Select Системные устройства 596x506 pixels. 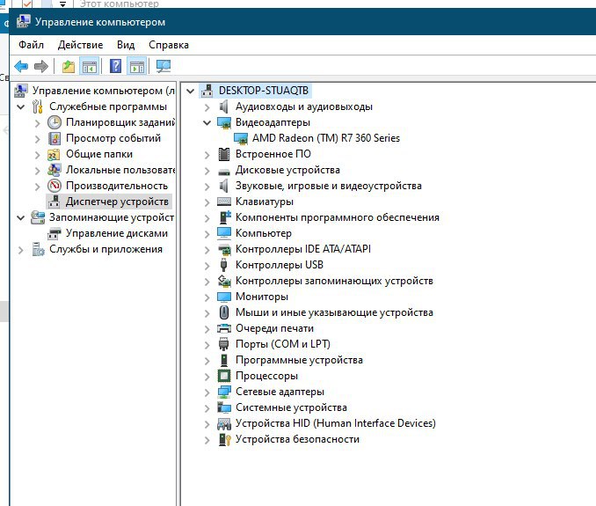point(291,407)
